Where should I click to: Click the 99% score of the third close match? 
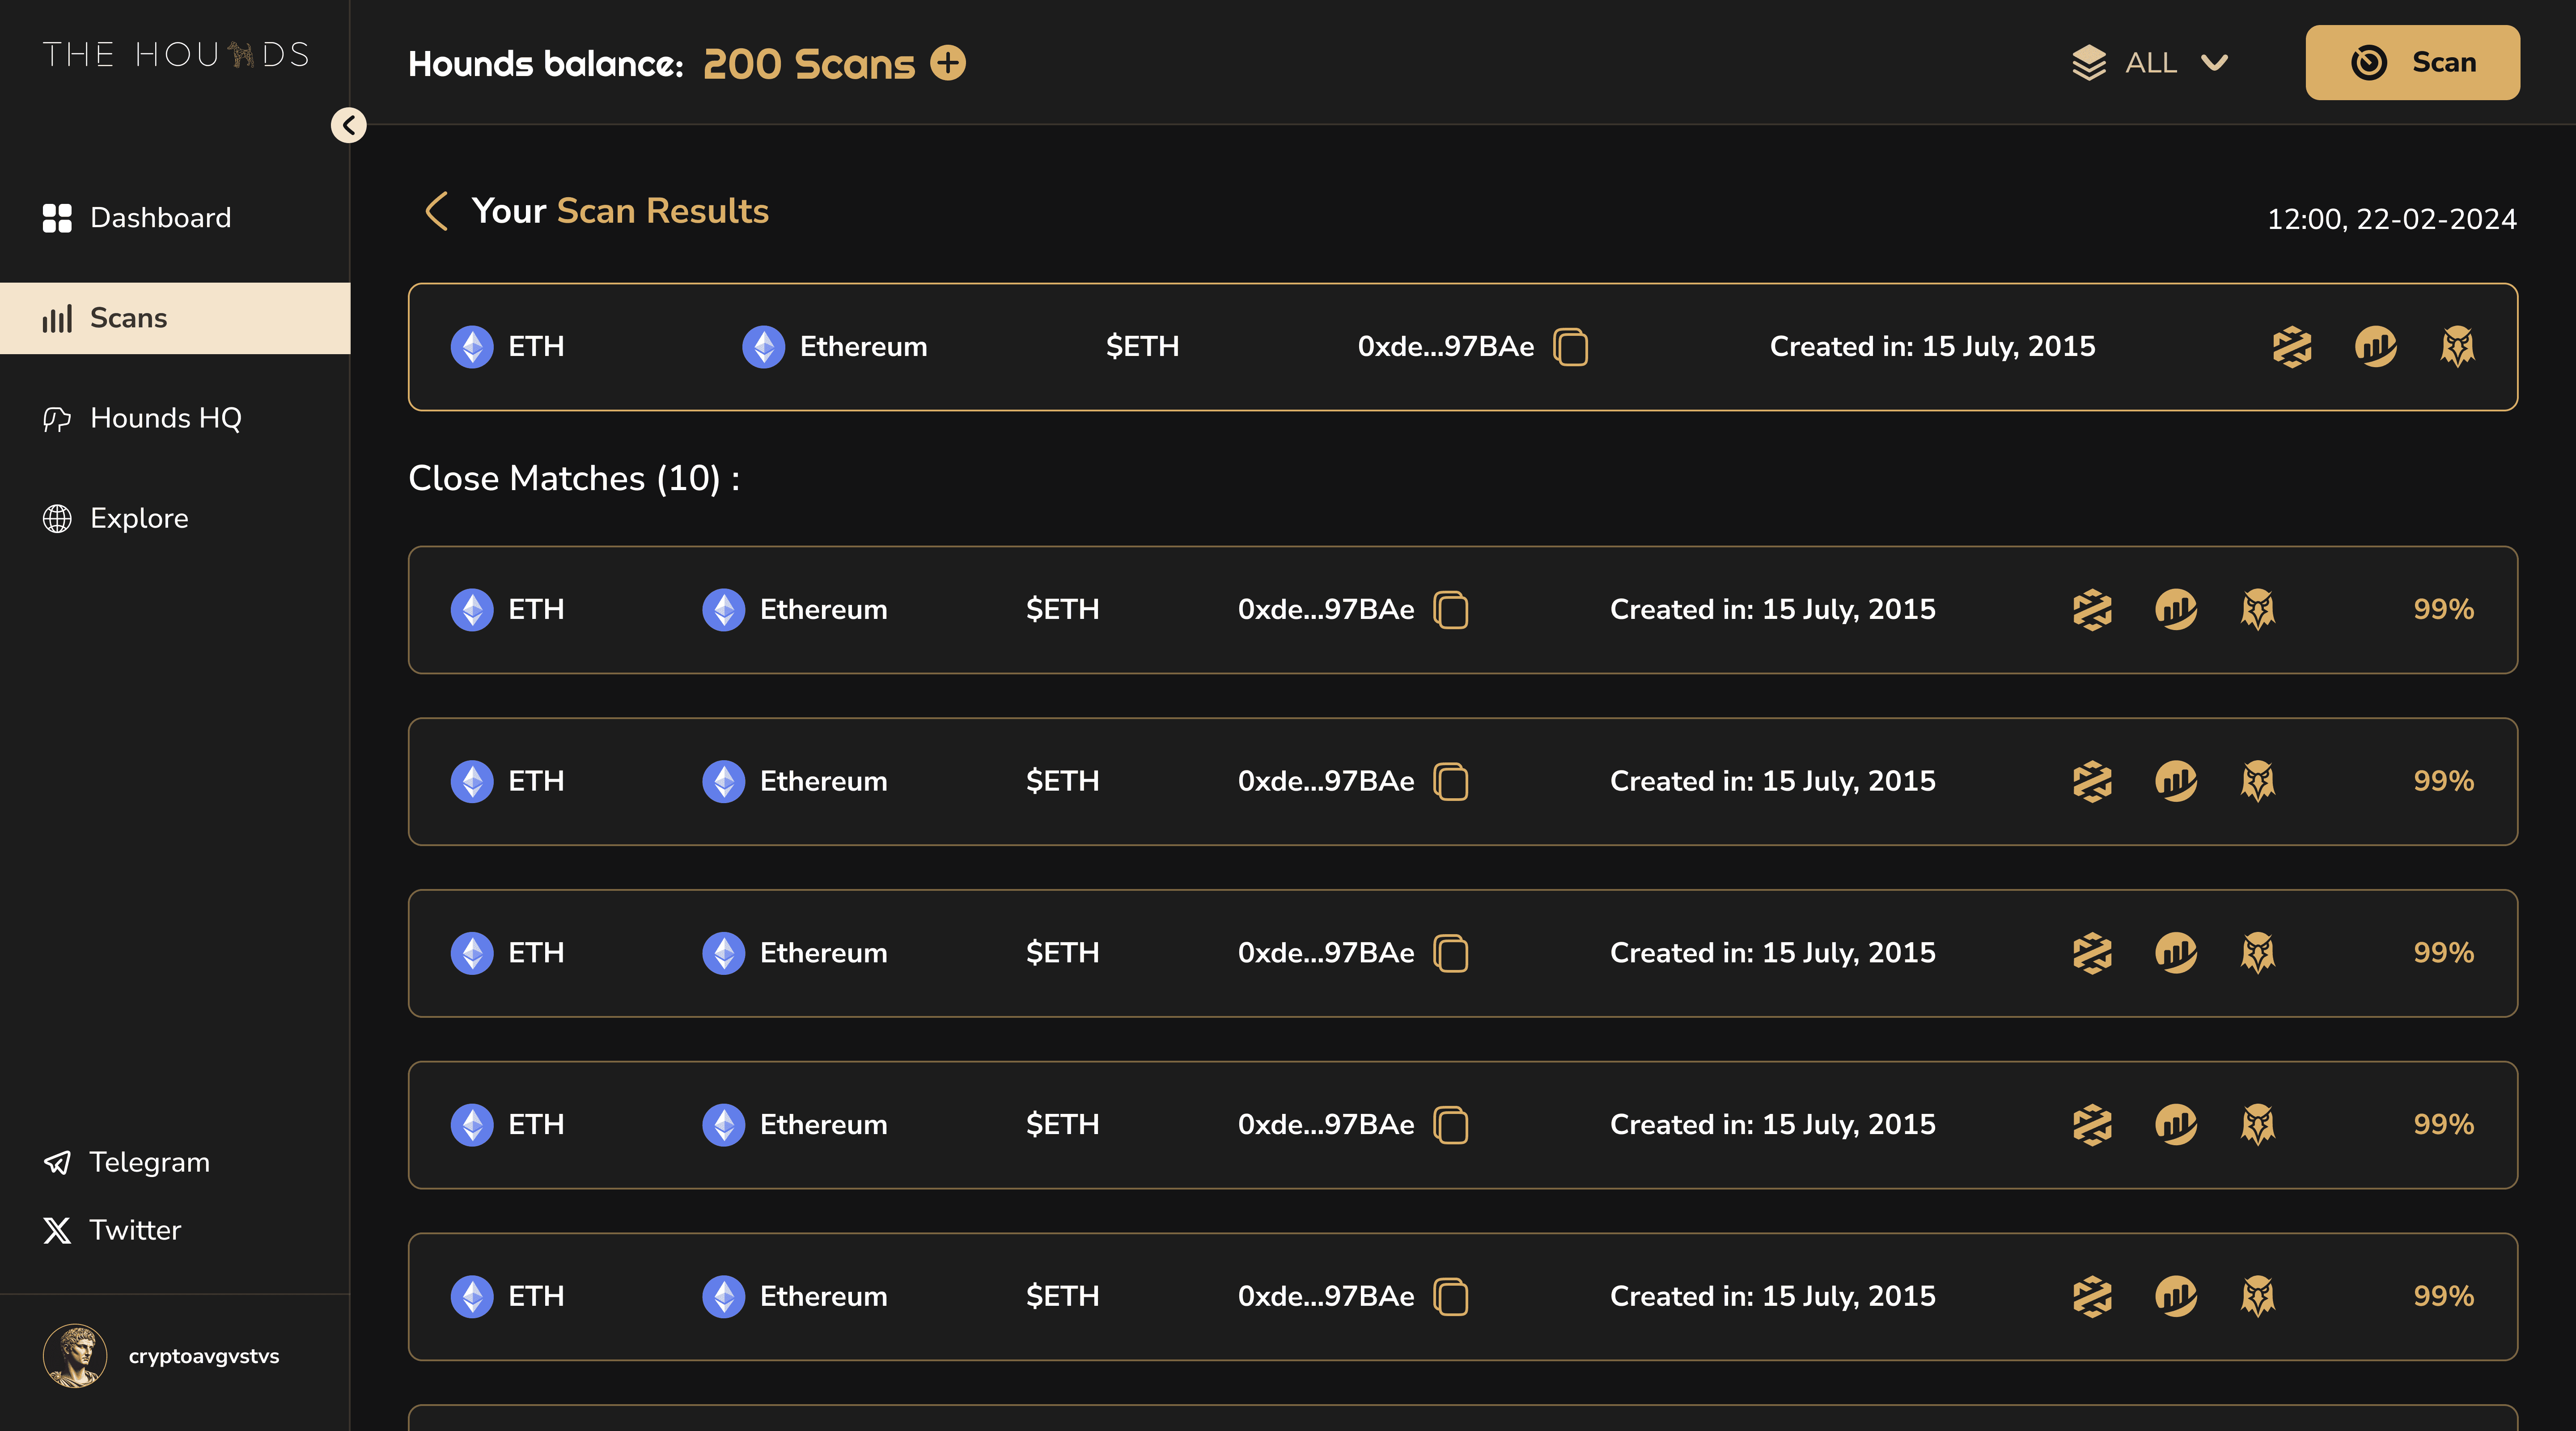click(x=2443, y=953)
